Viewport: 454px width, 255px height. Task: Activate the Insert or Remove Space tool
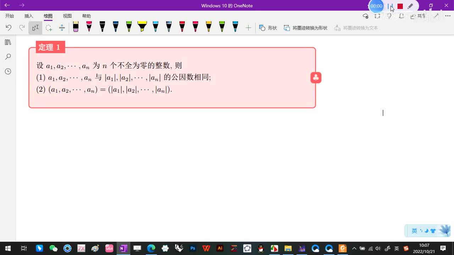pyautogui.click(x=62, y=28)
